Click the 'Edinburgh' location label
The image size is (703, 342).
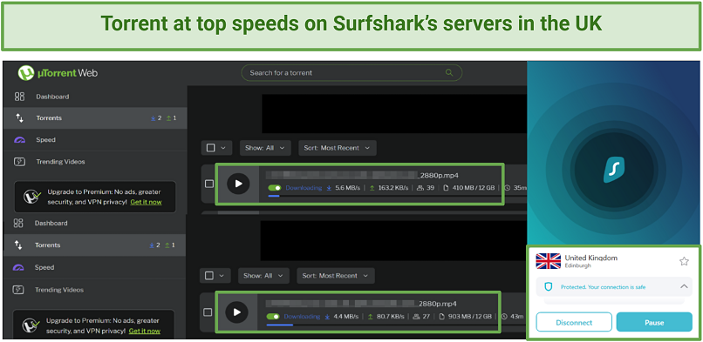577,266
